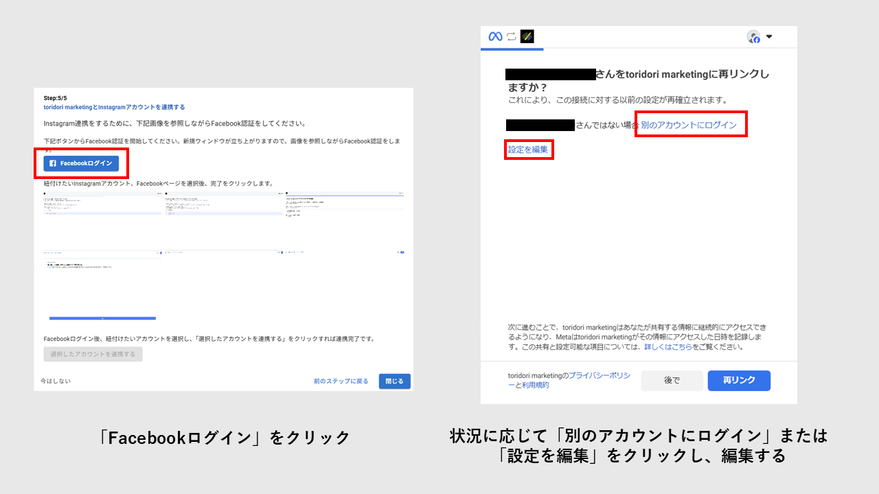
Task: Click the Meta logo icon in dialog header
Action: [x=495, y=36]
